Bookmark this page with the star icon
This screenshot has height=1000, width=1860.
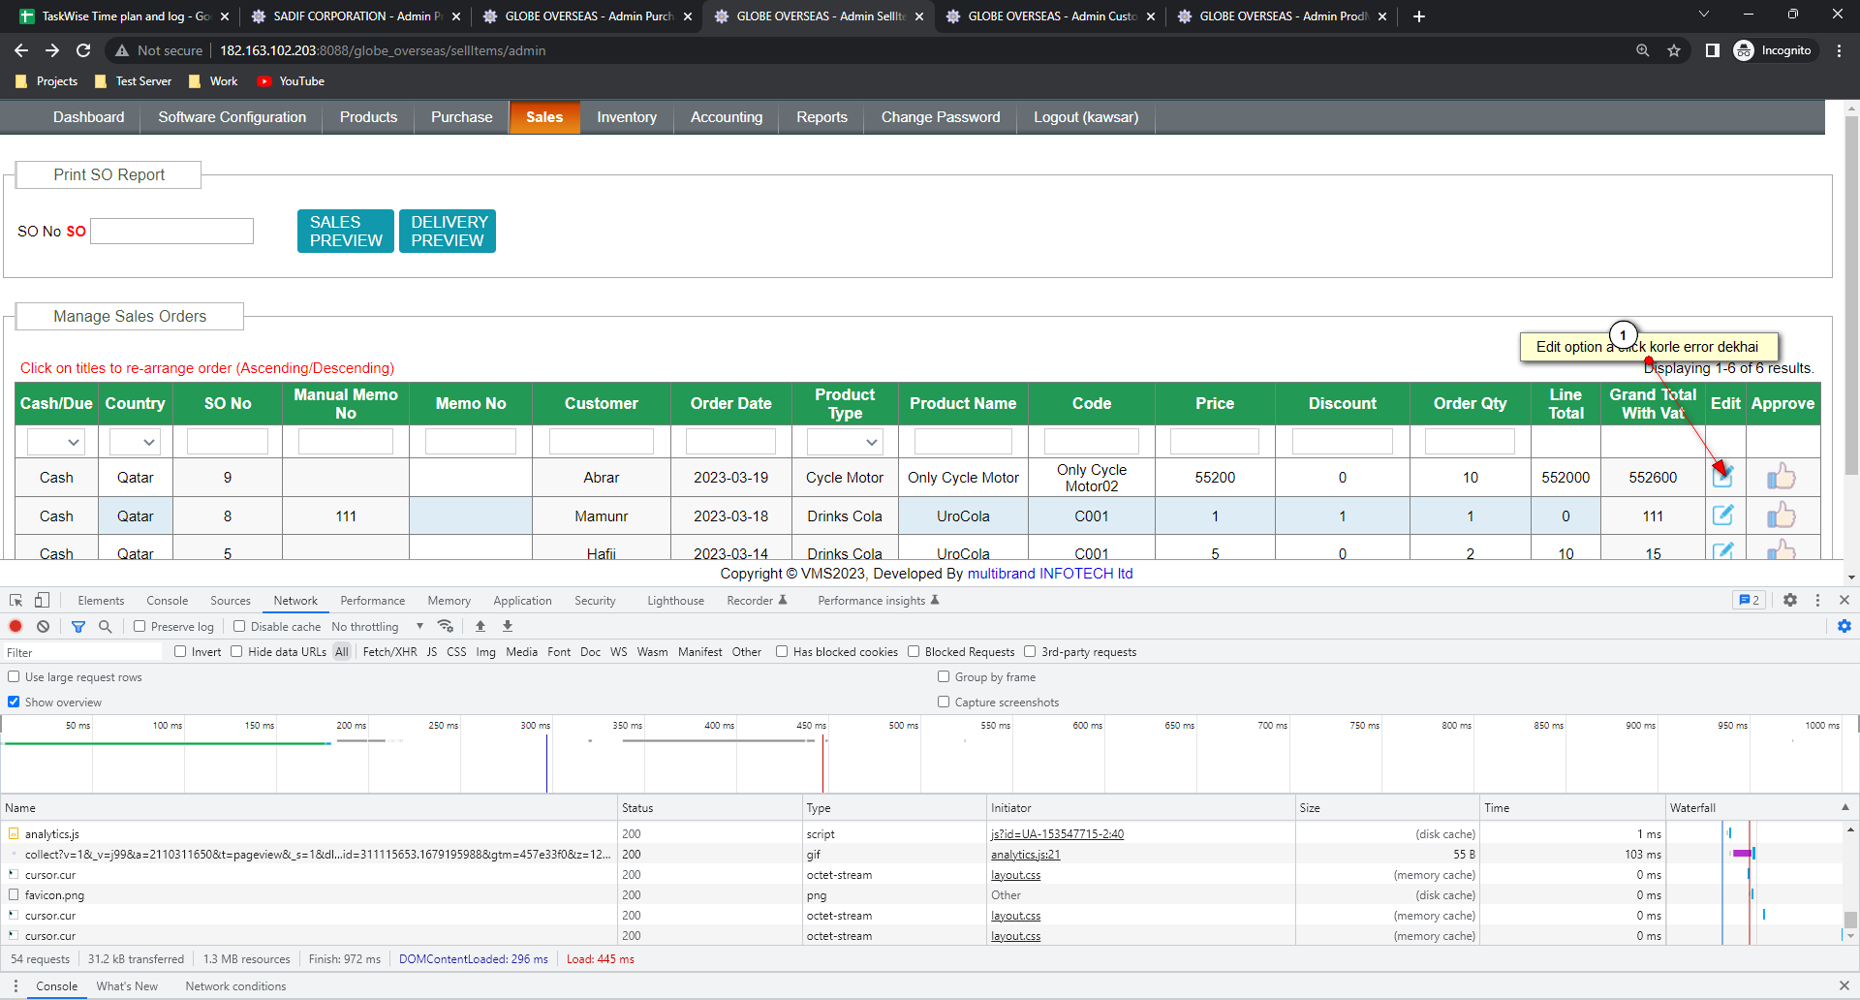point(1674,50)
